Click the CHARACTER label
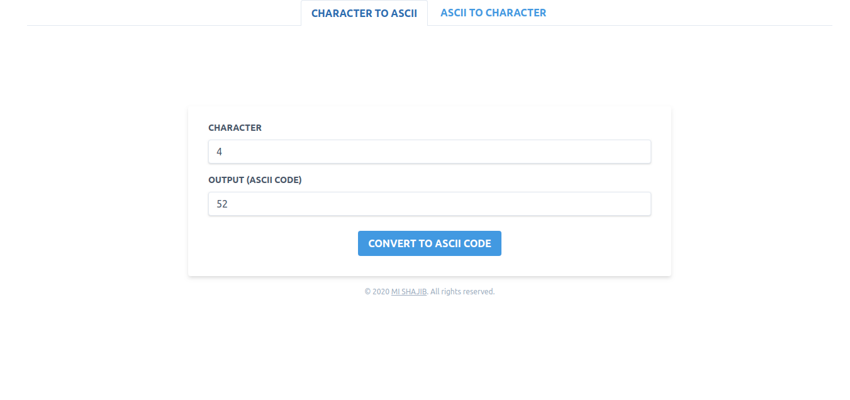Image resolution: width=850 pixels, height=400 pixels. [235, 128]
